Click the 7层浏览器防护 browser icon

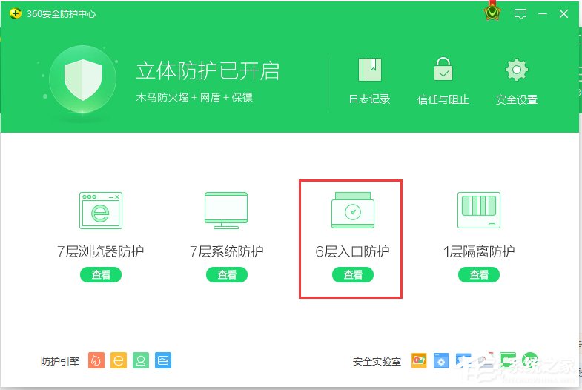point(100,211)
